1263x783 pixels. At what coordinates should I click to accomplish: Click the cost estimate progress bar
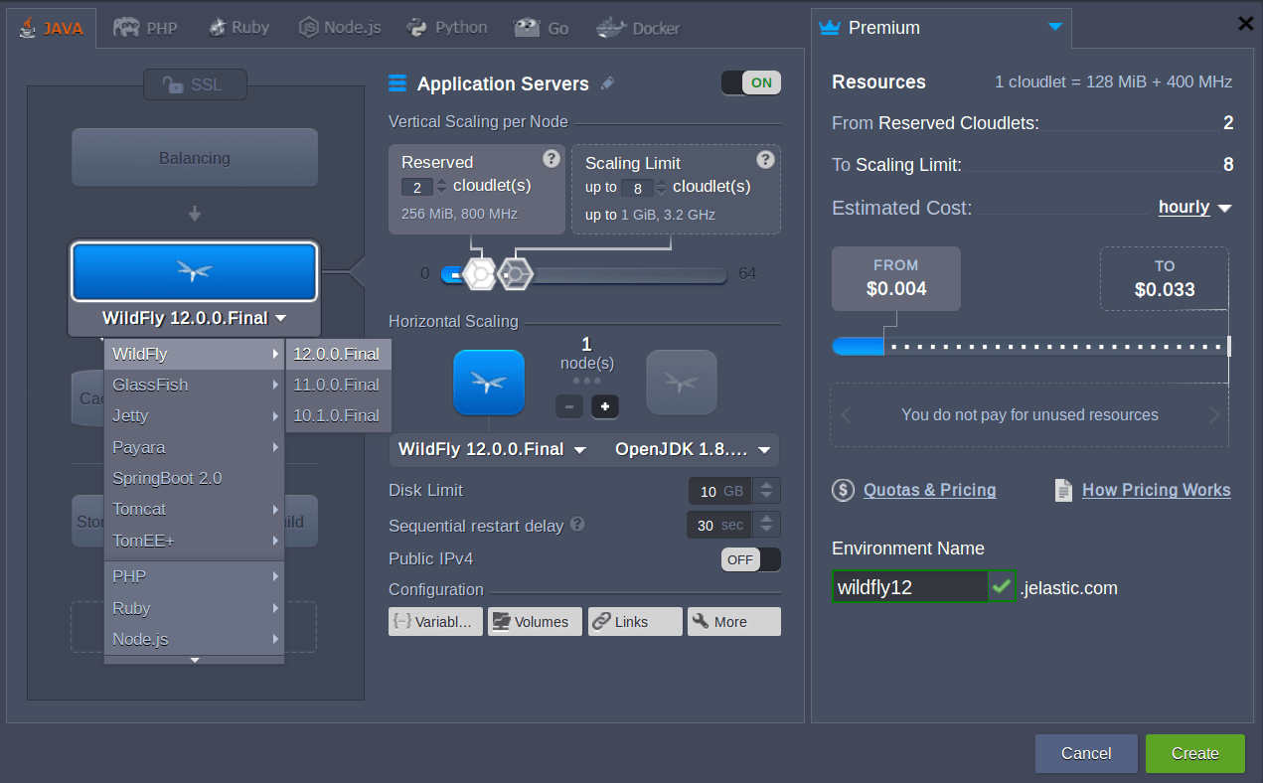pyautogui.click(x=1031, y=346)
